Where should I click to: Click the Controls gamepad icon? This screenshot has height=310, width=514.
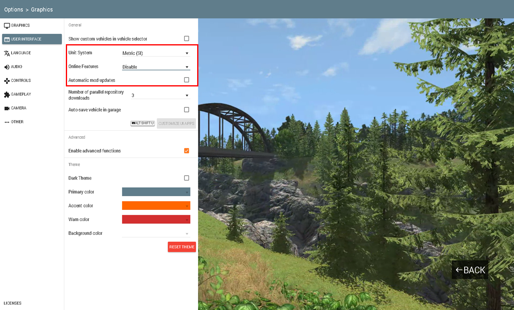(x=7, y=80)
